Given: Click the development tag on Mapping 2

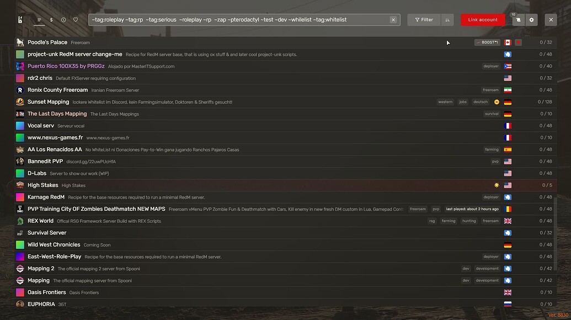Looking at the screenshot, I should pyautogui.click(x=487, y=269).
